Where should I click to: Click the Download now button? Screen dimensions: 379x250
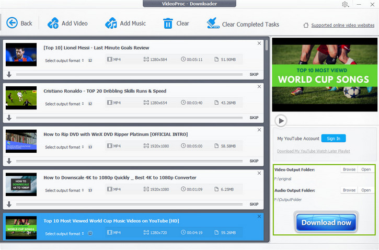pos(326,222)
